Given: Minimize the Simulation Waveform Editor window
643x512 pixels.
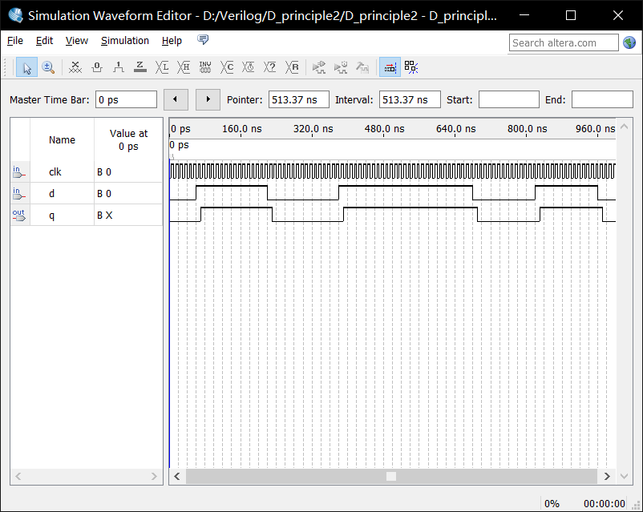Looking at the screenshot, I should coord(524,15).
